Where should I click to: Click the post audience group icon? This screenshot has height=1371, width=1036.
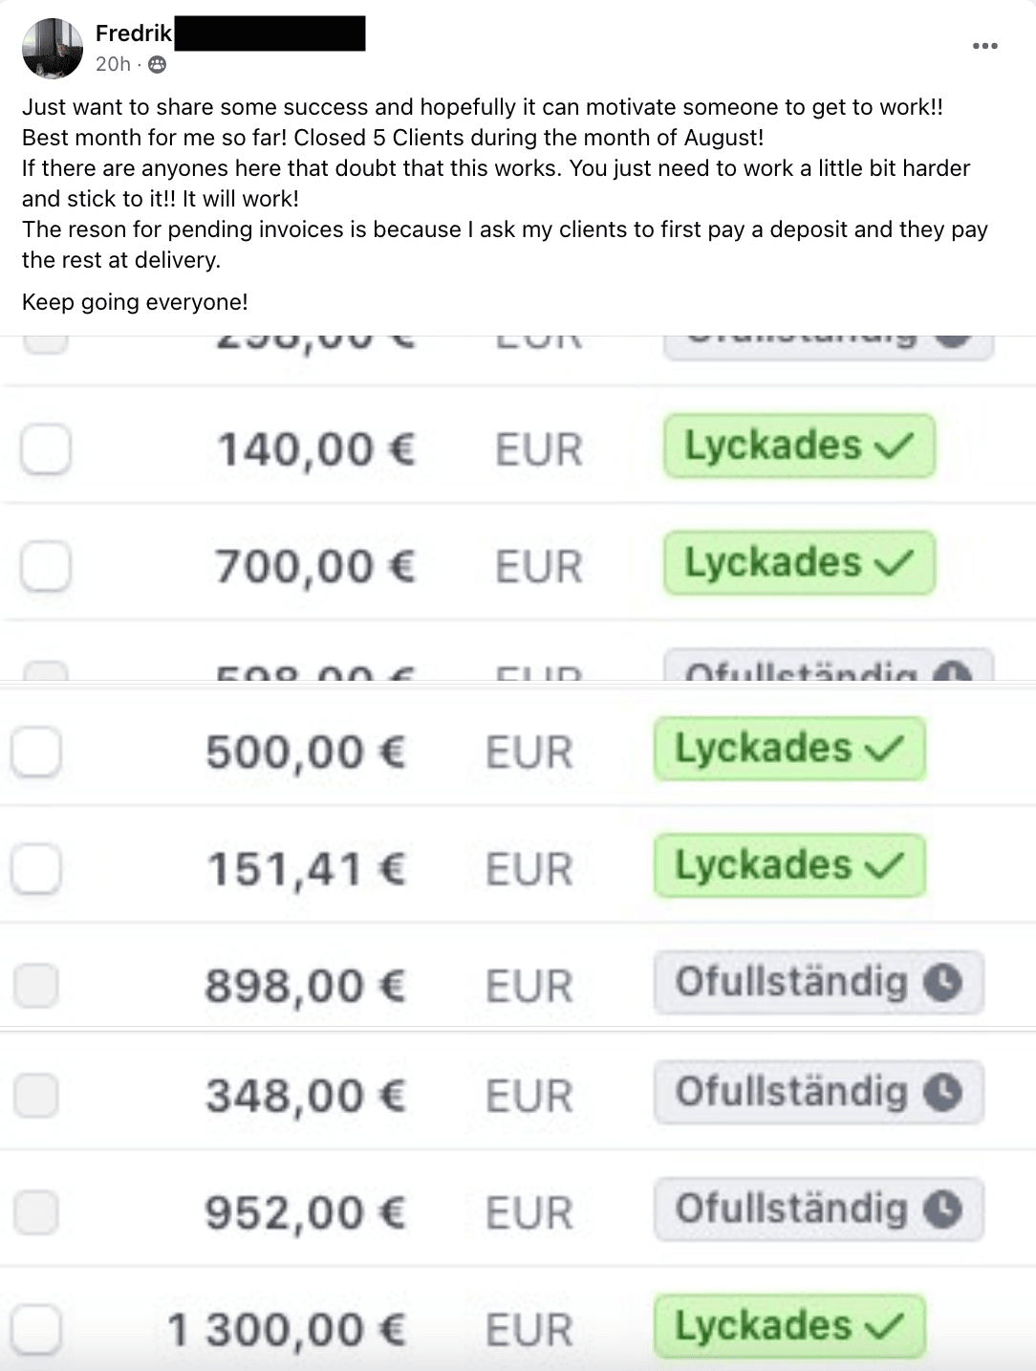pos(158,64)
